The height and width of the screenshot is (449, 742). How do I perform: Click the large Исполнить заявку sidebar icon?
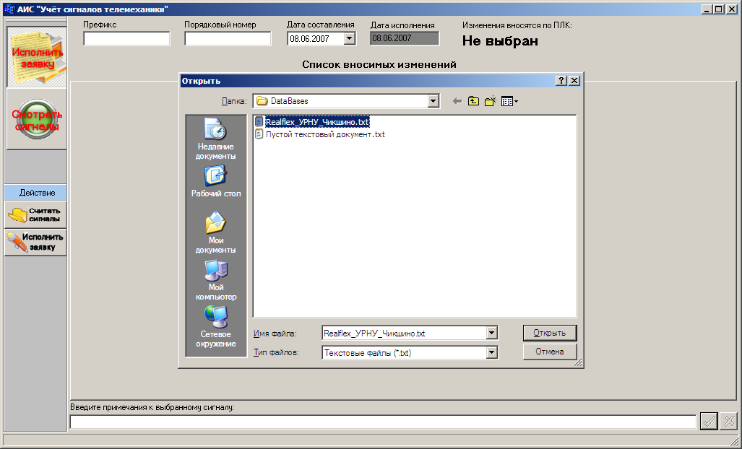(x=37, y=57)
